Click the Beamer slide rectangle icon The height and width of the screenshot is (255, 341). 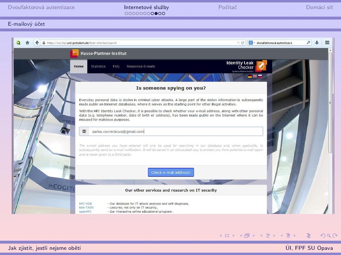[x=227, y=236]
